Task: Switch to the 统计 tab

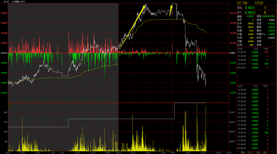Action: click(x=265, y=152)
